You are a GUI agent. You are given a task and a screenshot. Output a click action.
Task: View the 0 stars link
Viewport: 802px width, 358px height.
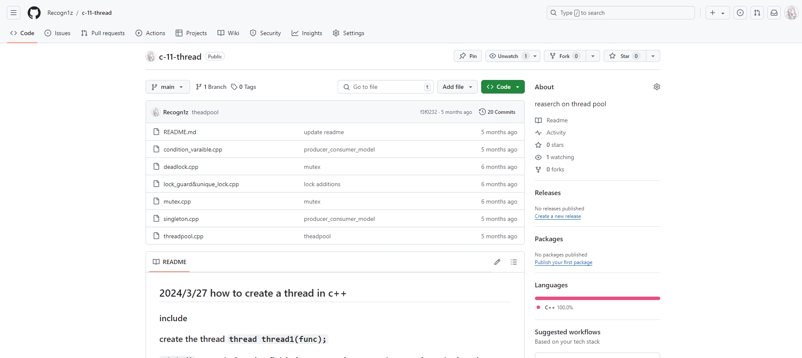point(549,145)
